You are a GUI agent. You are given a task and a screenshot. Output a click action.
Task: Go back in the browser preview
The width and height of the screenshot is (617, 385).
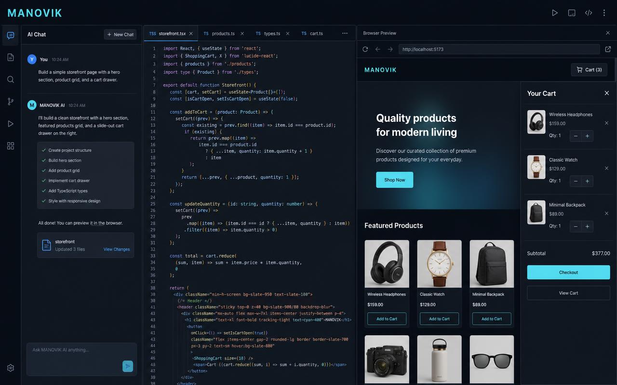pos(378,49)
